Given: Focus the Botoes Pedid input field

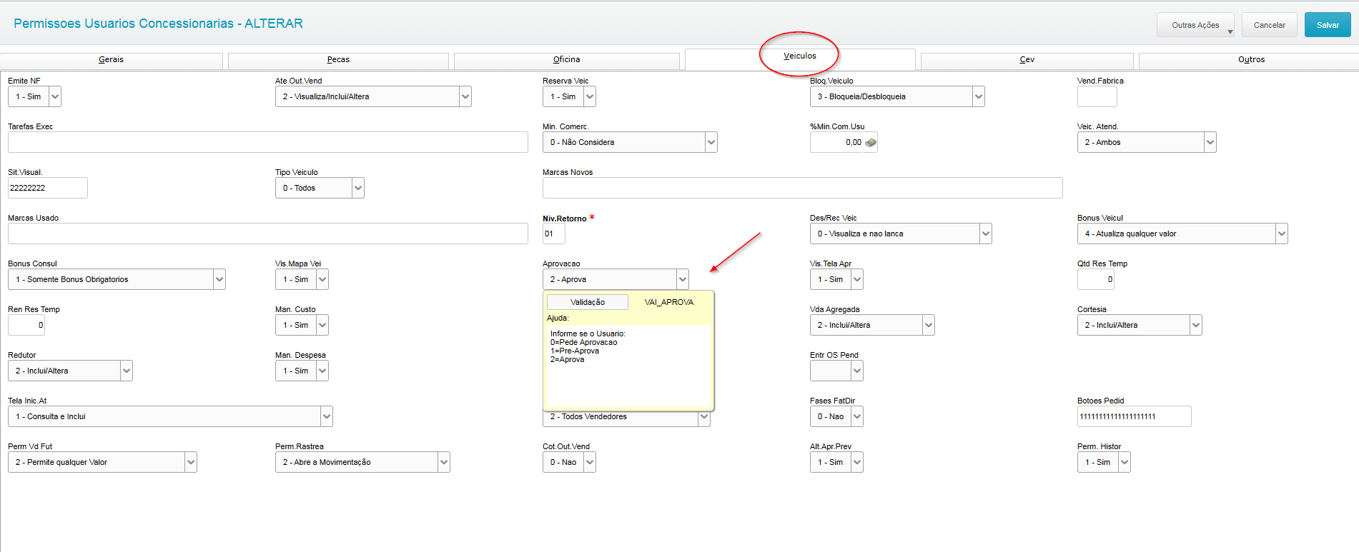Looking at the screenshot, I should (x=1133, y=416).
